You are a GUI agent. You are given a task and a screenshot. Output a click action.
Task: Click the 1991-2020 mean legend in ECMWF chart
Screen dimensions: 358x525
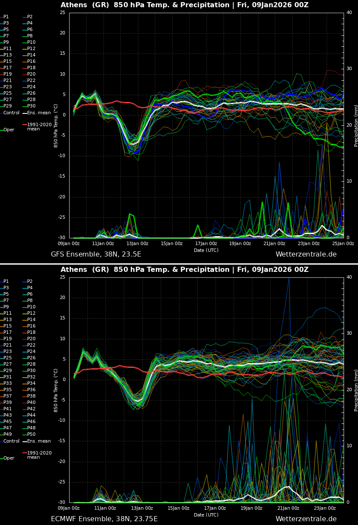click(x=39, y=455)
